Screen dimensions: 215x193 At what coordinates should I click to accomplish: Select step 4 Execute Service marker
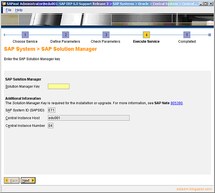[146, 35]
